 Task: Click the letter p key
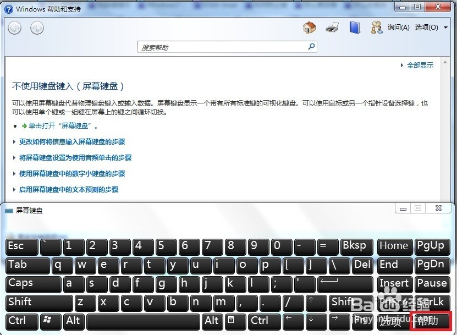click(270, 266)
